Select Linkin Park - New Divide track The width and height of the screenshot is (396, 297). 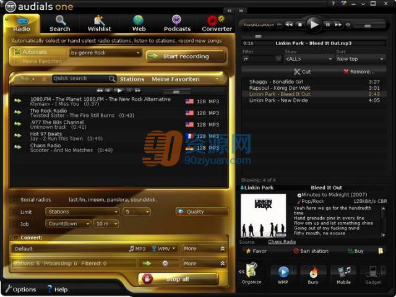pyautogui.click(x=314, y=100)
